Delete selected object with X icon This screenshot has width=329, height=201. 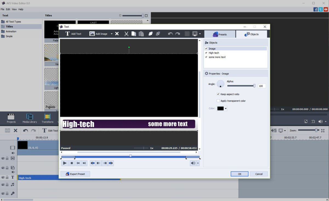point(117,34)
